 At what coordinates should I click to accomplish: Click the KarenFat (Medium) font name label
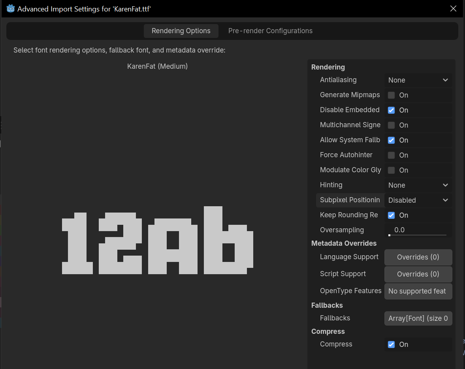tap(157, 66)
